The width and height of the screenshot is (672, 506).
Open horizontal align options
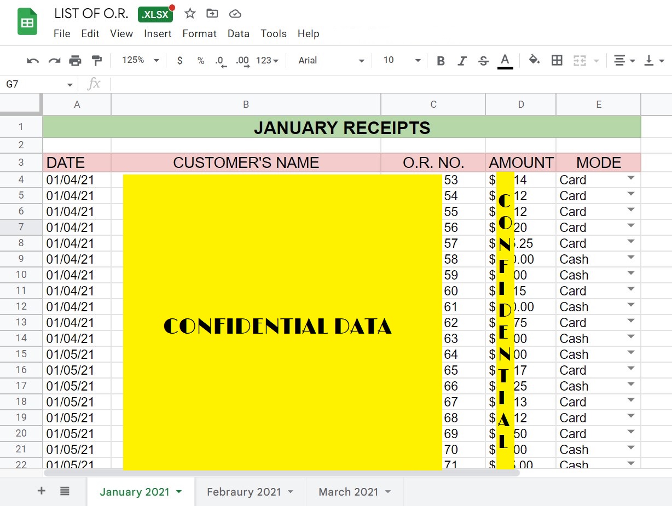click(624, 61)
